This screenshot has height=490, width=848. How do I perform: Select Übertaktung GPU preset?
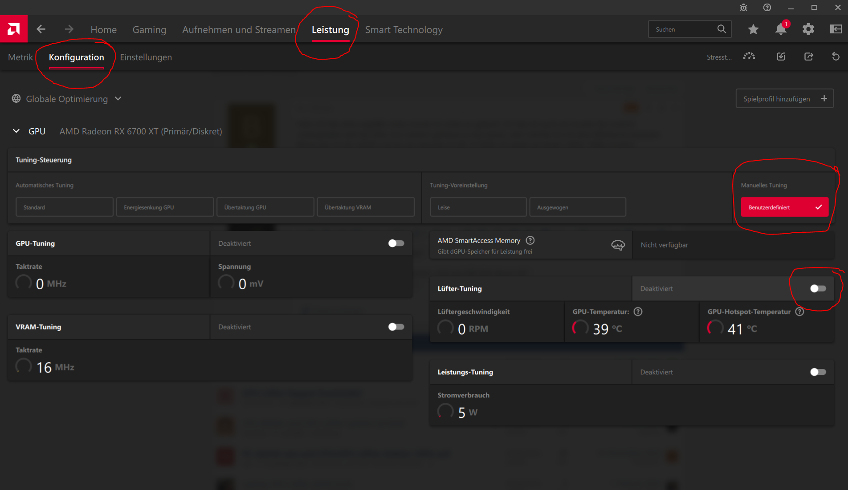265,207
